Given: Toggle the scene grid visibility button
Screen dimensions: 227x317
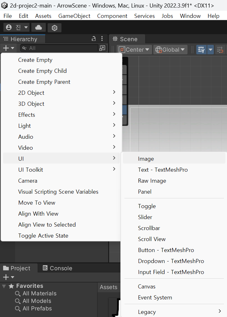Looking at the screenshot, I should [x=201, y=50].
